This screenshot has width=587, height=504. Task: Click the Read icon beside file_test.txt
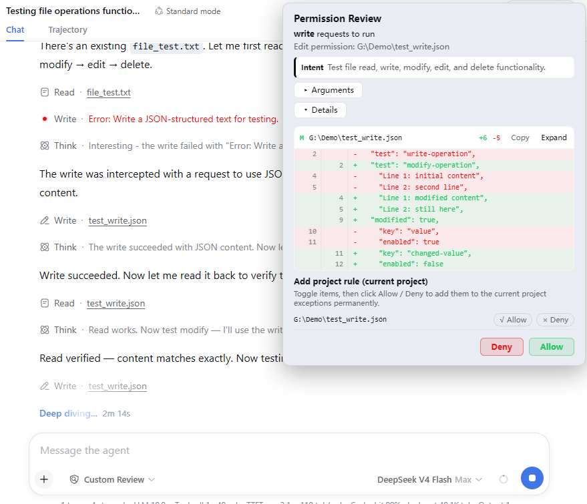pos(45,92)
